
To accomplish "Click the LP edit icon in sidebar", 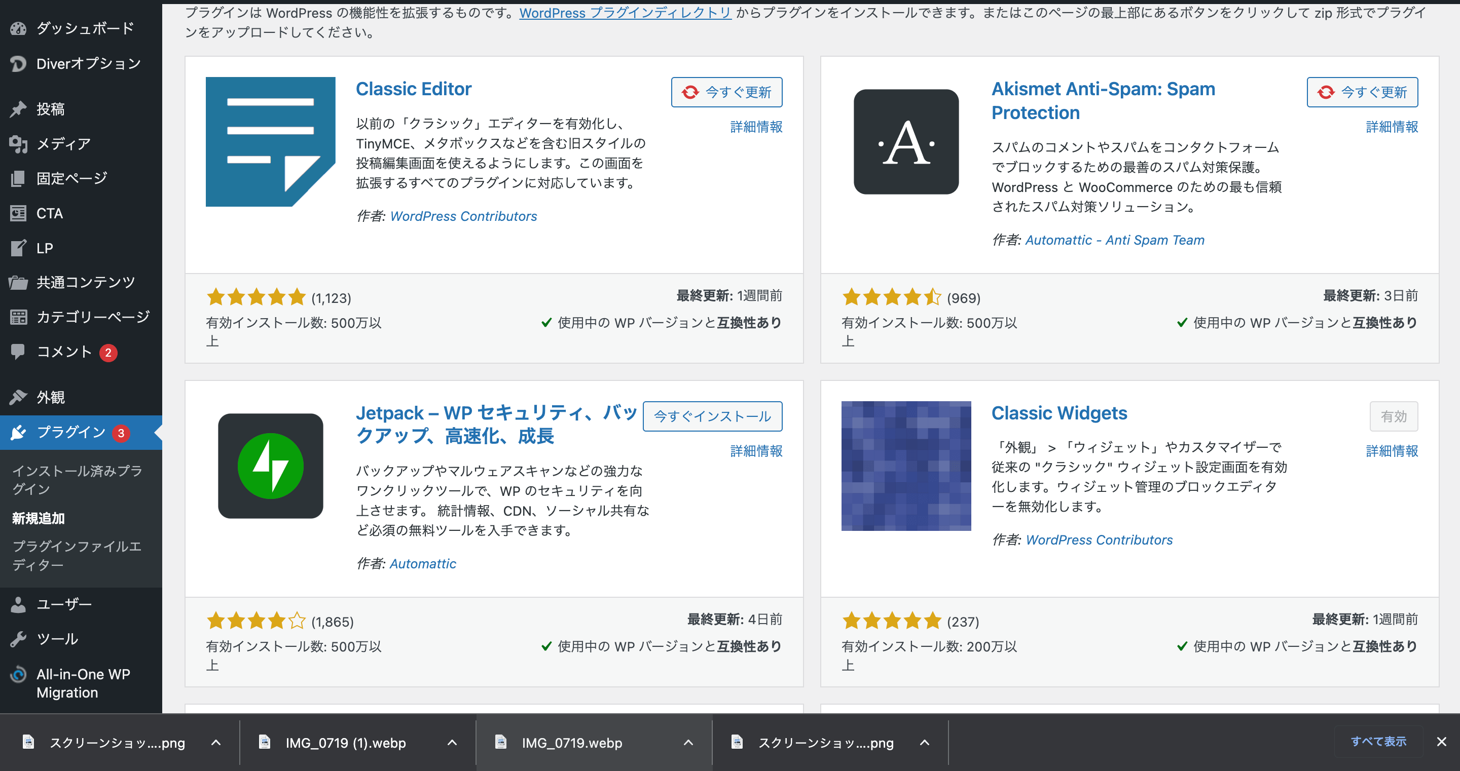I will 18,248.
